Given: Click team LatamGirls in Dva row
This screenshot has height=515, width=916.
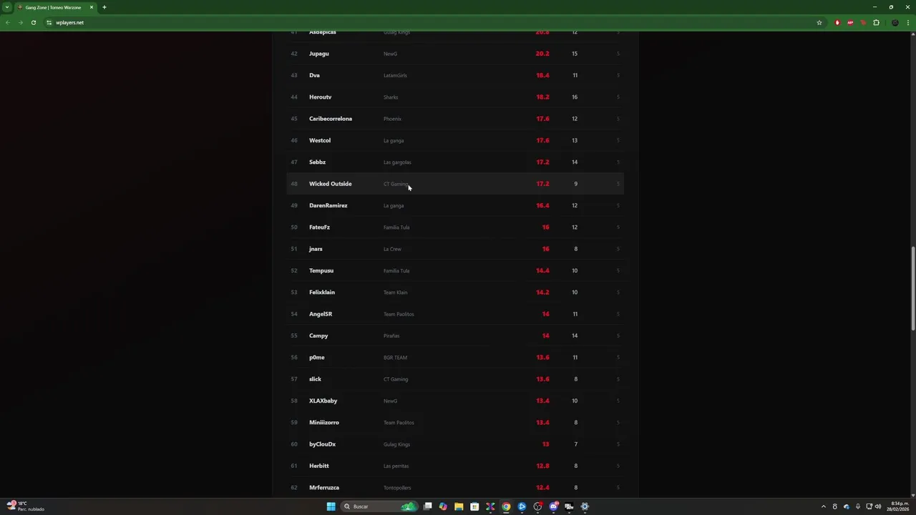Looking at the screenshot, I should tap(395, 75).
